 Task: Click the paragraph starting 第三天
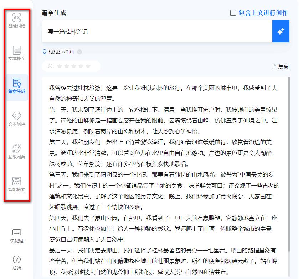pos(164,191)
